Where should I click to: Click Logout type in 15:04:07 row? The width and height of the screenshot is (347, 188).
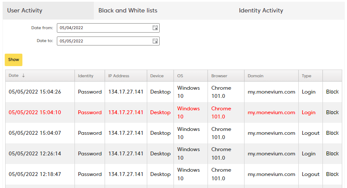coord(310,133)
